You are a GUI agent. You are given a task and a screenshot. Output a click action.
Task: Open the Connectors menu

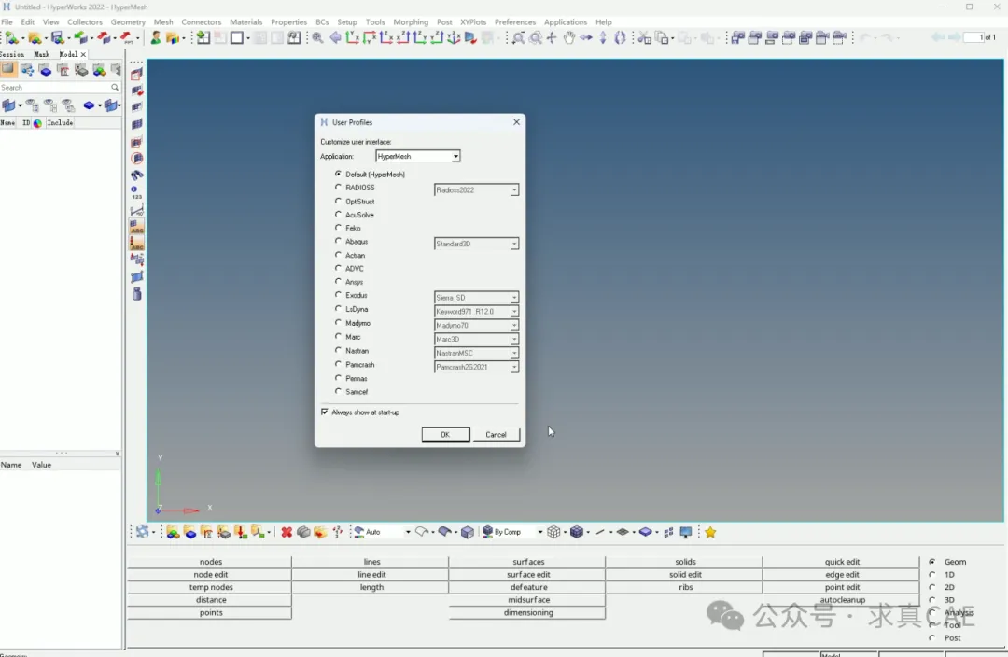tap(202, 21)
